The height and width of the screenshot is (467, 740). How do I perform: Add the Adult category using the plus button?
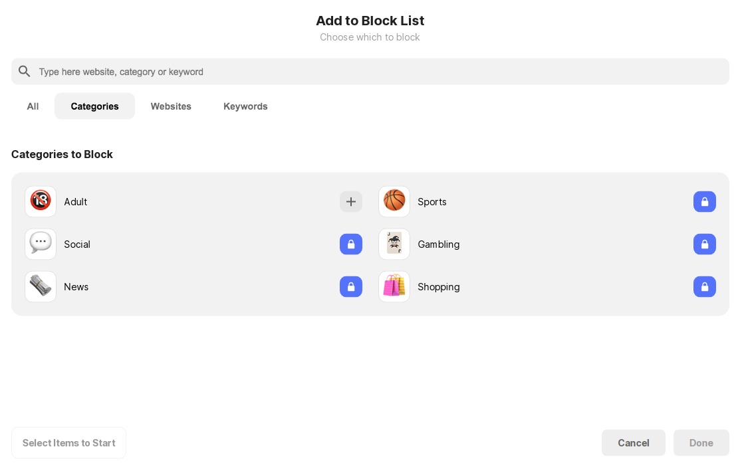coord(351,201)
